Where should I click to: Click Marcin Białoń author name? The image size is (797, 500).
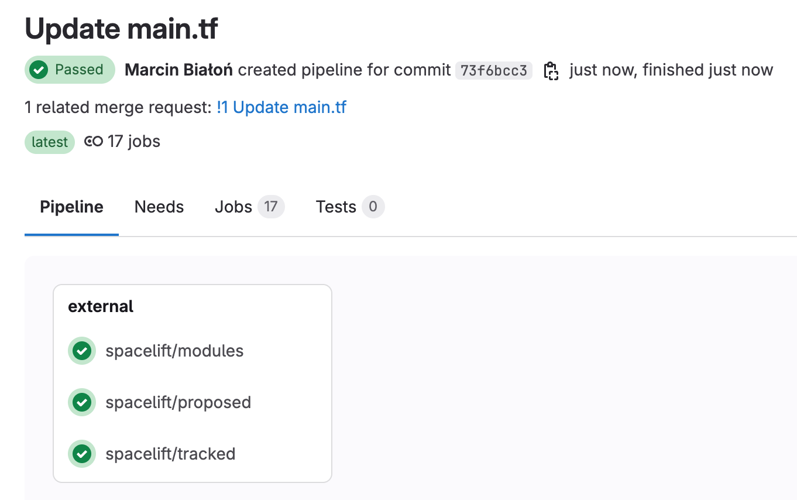[x=178, y=70]
